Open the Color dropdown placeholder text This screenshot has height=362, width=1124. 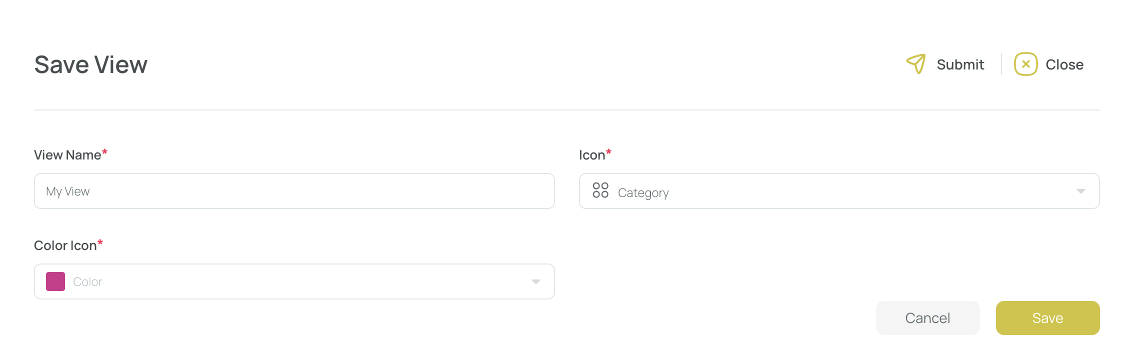87,282
